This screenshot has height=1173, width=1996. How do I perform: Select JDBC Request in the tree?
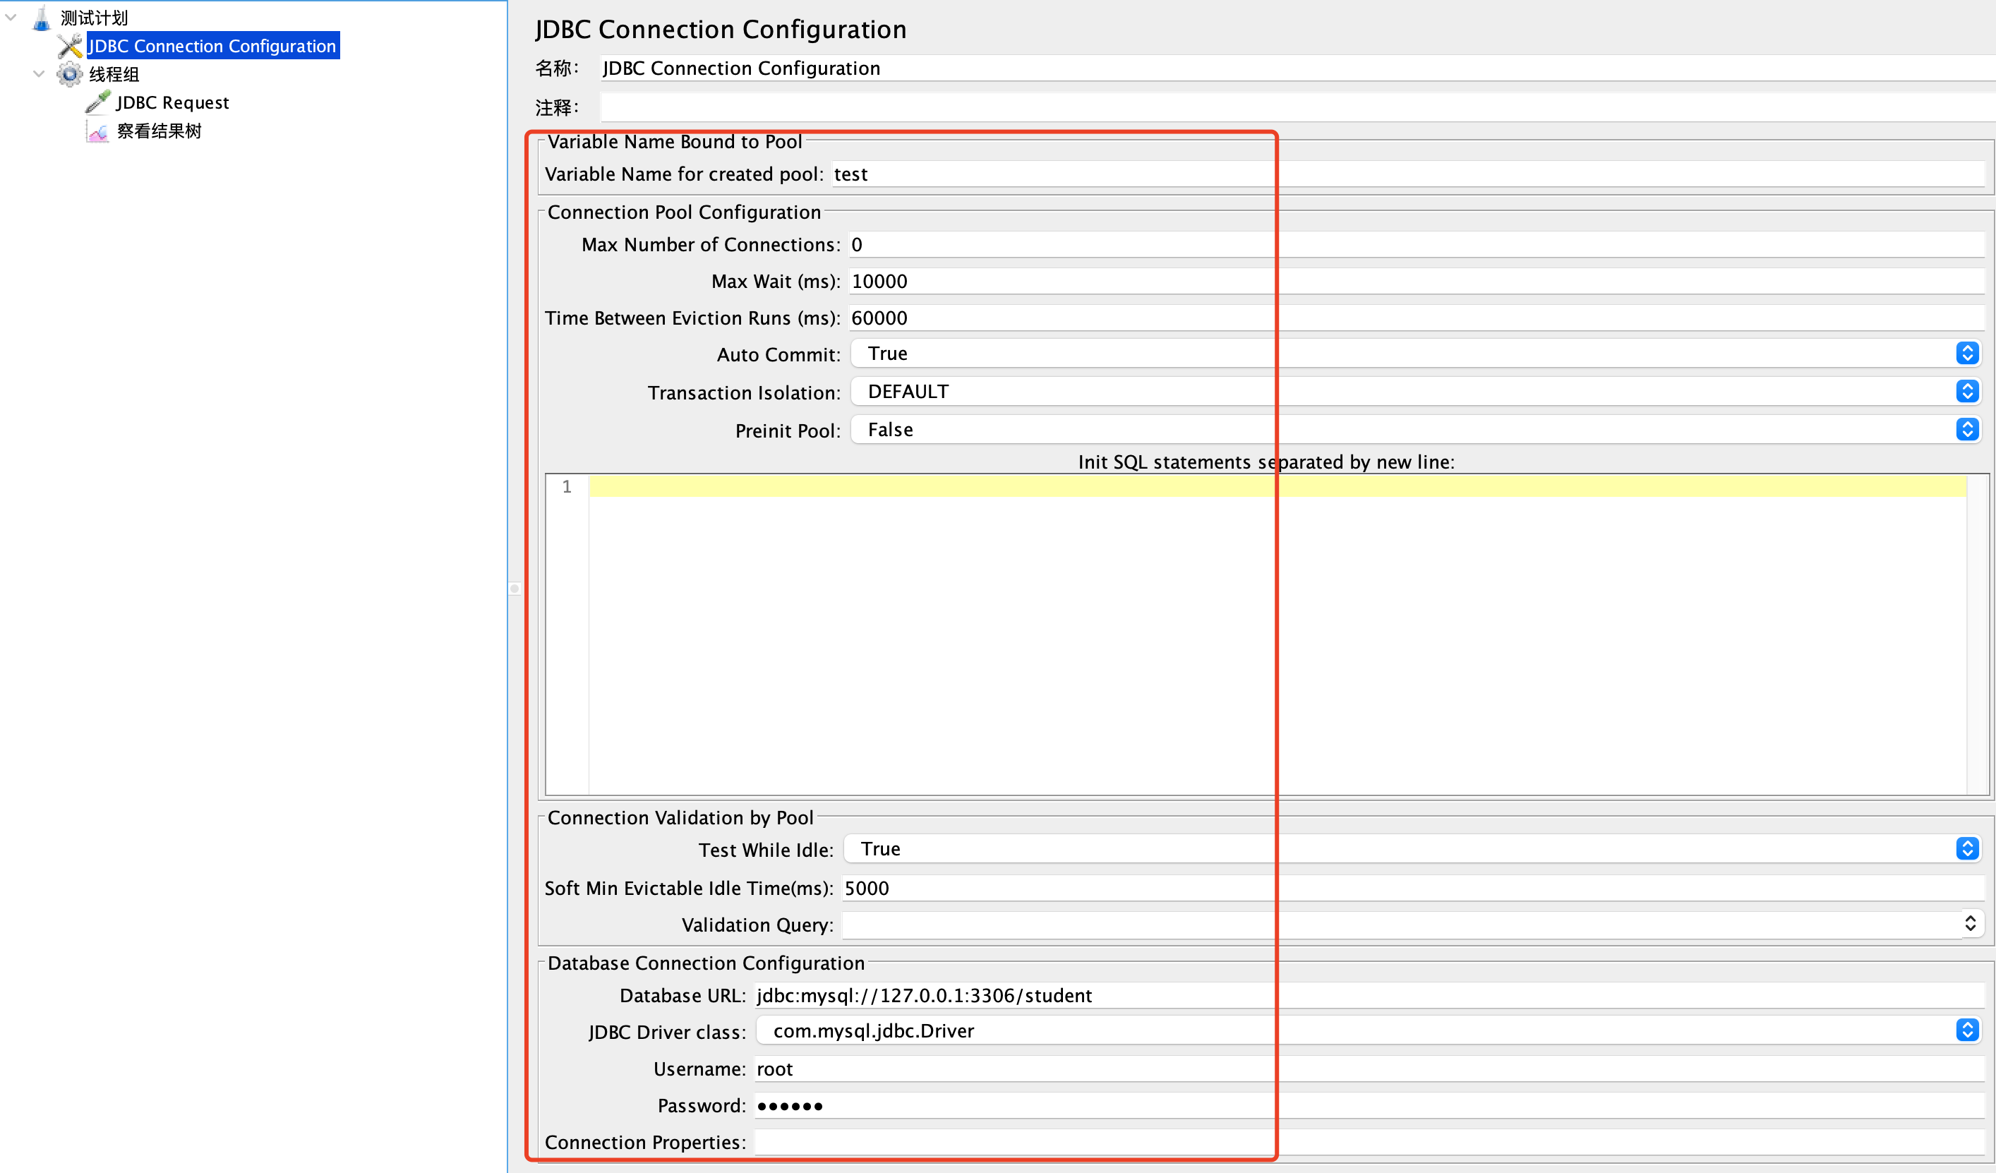[x=173, y=103]
